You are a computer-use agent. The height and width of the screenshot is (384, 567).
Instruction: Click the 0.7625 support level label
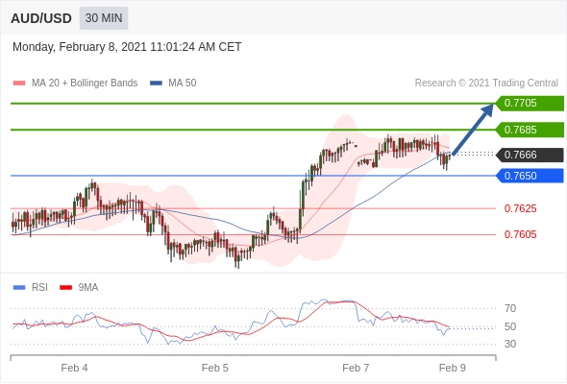(x=520, y=208)
